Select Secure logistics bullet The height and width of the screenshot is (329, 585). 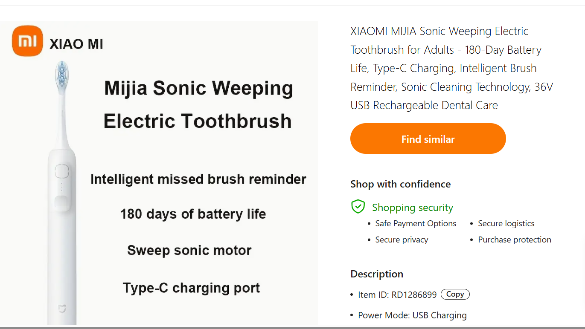point(506,223)
